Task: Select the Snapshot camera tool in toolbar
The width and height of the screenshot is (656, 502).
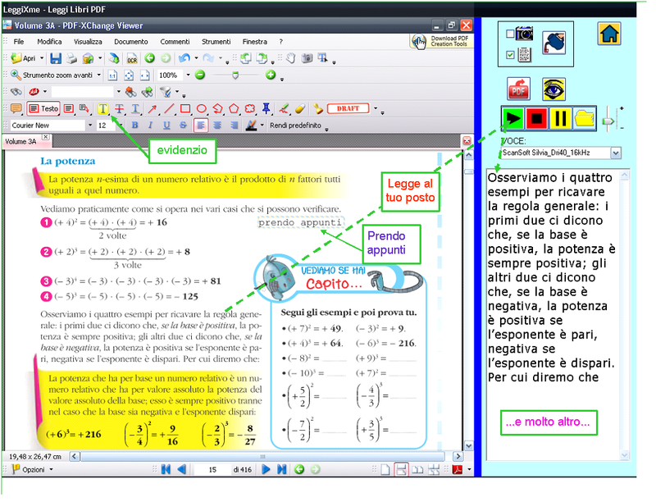Action: pos(307,58)
